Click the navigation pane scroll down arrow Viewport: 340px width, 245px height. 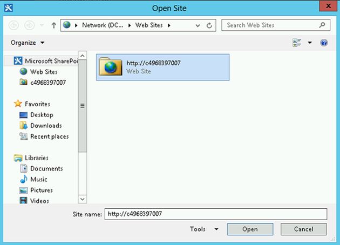click(83, 199)
